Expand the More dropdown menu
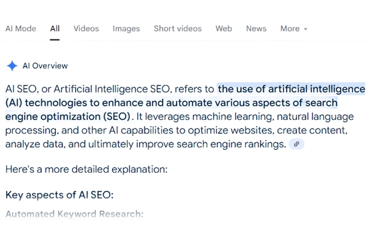Viewport: 369px width, 246px height. click(293, 28)
